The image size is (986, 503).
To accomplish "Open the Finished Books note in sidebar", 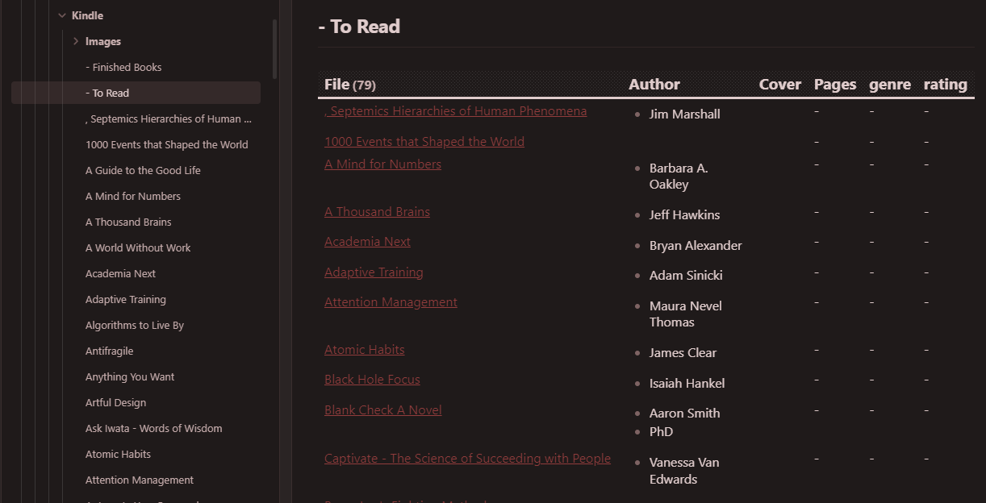I will coord(127,67).
